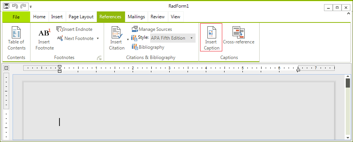Click Manage Sources
Screen dimensions: 353x142
pyautogui.click(x=152, y=29)
